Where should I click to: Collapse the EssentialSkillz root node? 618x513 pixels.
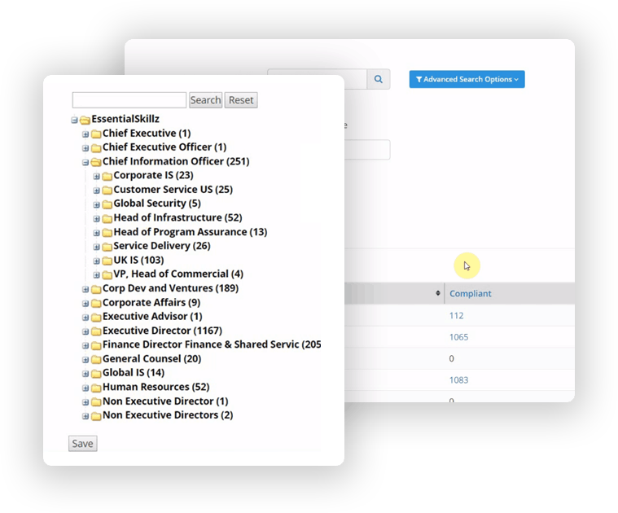pos(74,120)
